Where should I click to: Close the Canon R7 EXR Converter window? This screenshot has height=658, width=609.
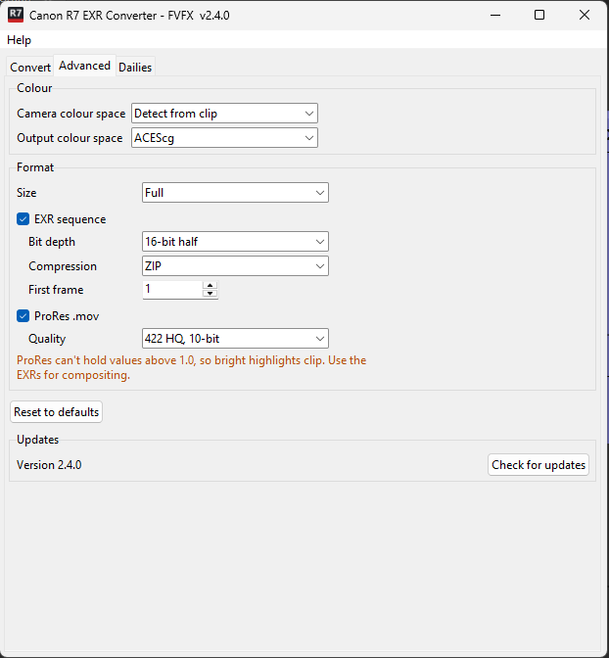pyautogui.click(x=585, y=15)
